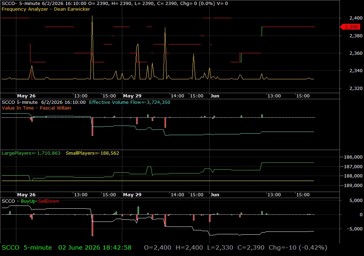Click the 'H=2,400' high value in status bar

coord(189,247)
